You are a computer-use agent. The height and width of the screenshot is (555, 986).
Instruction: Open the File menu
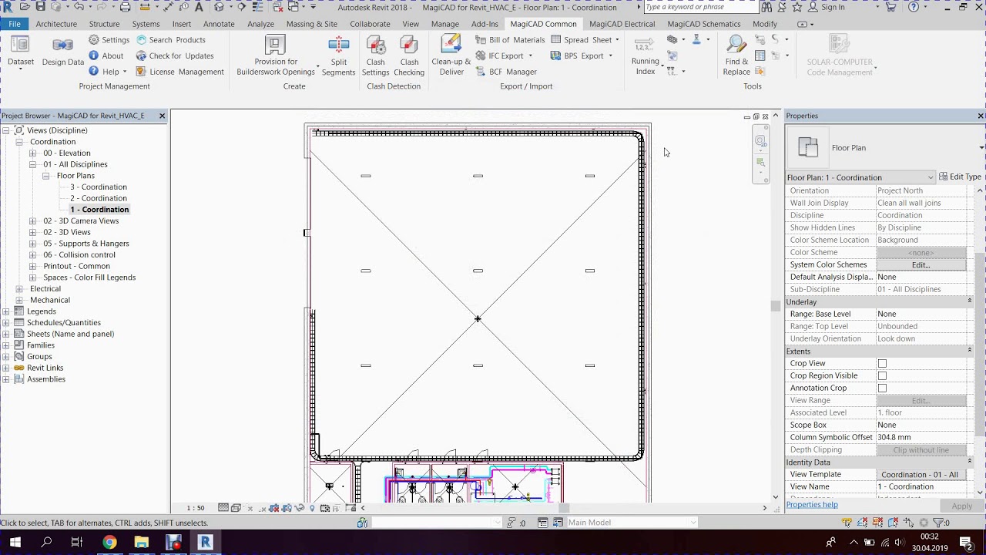pos(15,24)
